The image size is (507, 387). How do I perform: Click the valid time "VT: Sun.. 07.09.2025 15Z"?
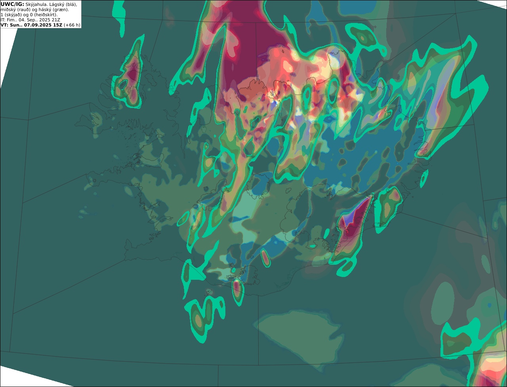(31, 25)
